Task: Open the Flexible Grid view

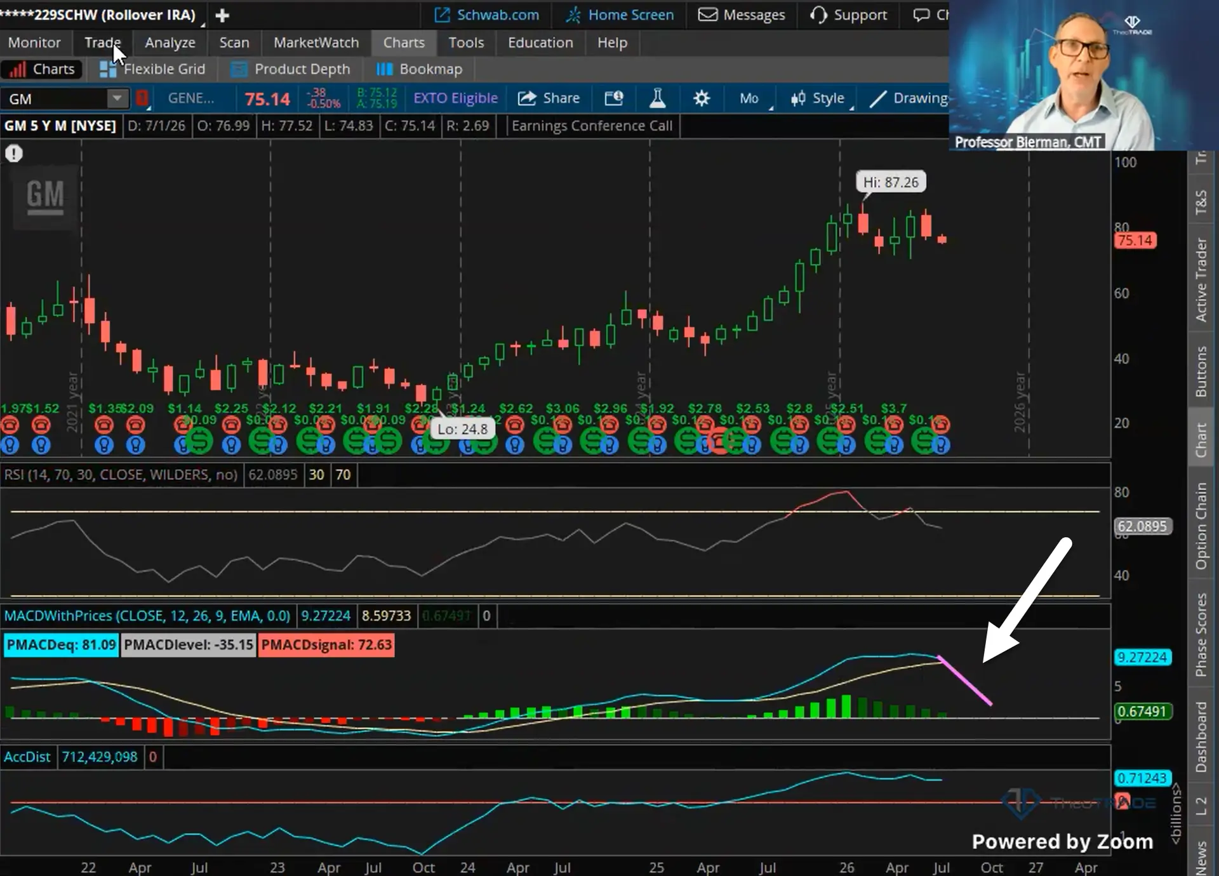Action: [x=152, y=69]
